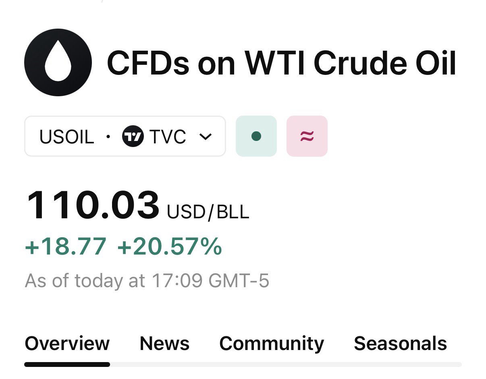Click the black underline under Overview
Screen dimensions: 486x379
pyautogui.click(x=67, y=365)
